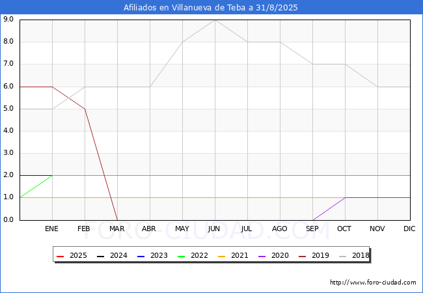This screenshot has width=423, height=293.
Task: Click the ABR month label
Action: click(149, 229)
